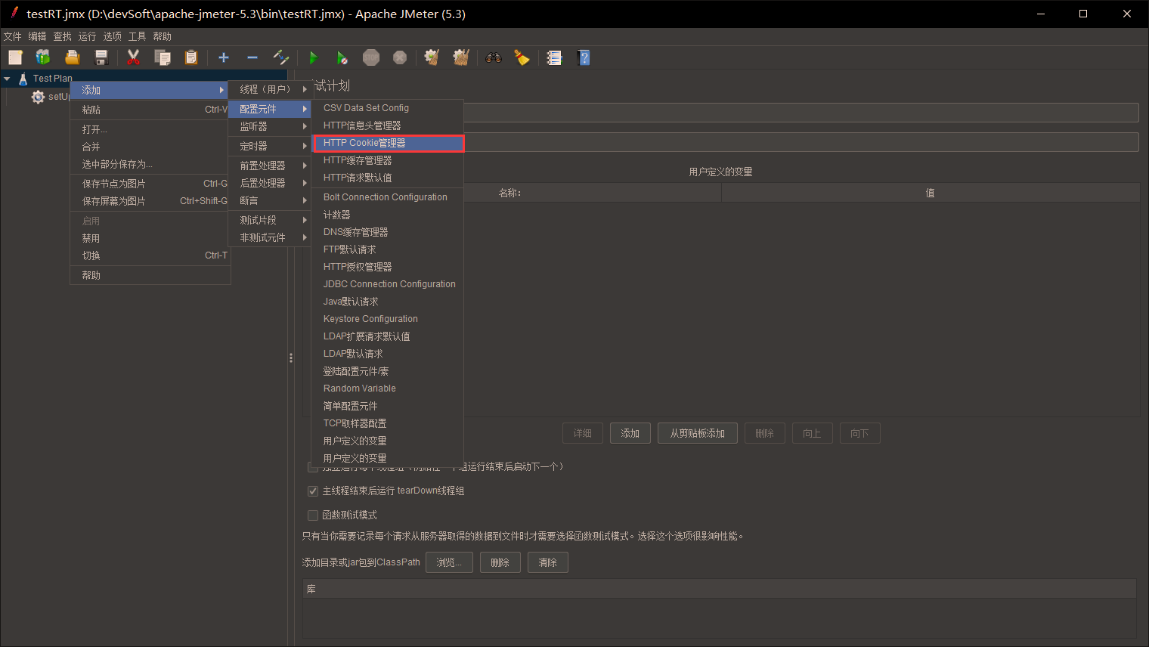
Task: Collapse the Test Plan tree node
Action: pos(8,78)
